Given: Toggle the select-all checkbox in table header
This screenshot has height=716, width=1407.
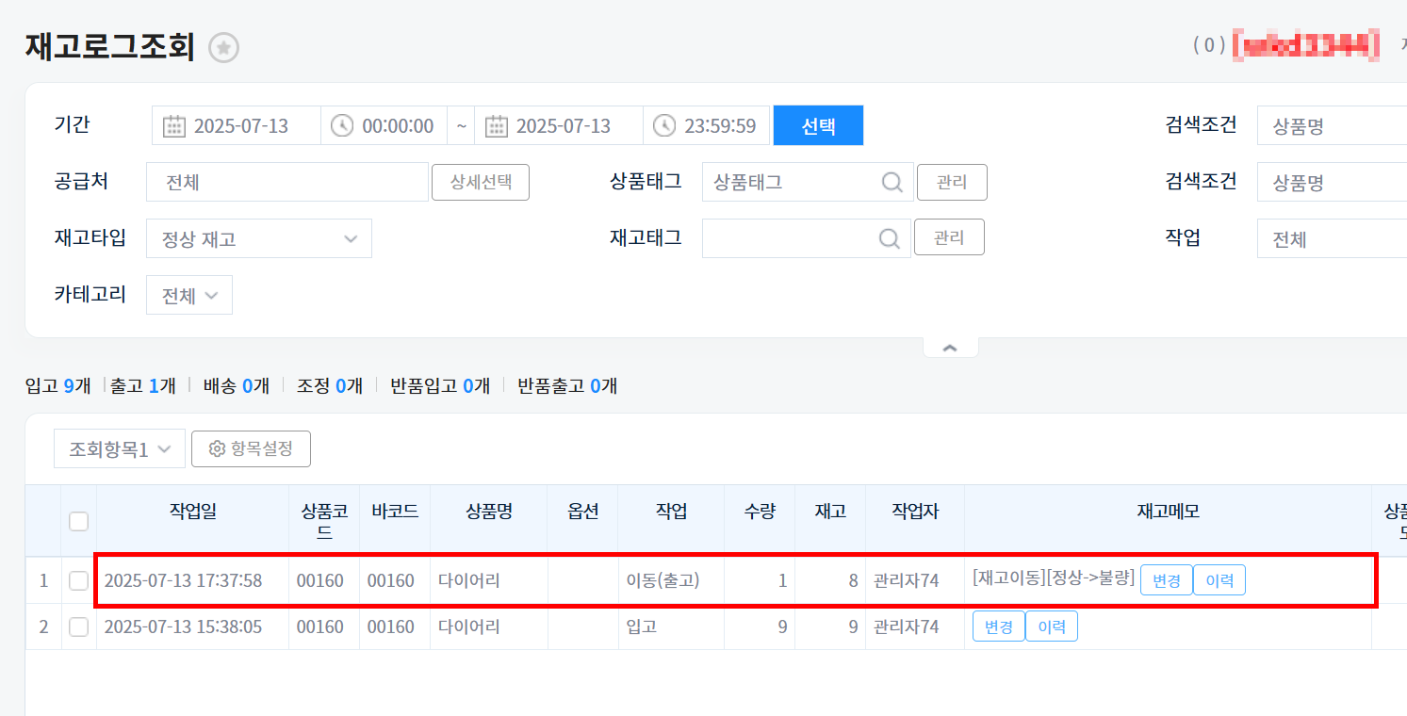Looking at the screenshot, I should coord(79,521).
